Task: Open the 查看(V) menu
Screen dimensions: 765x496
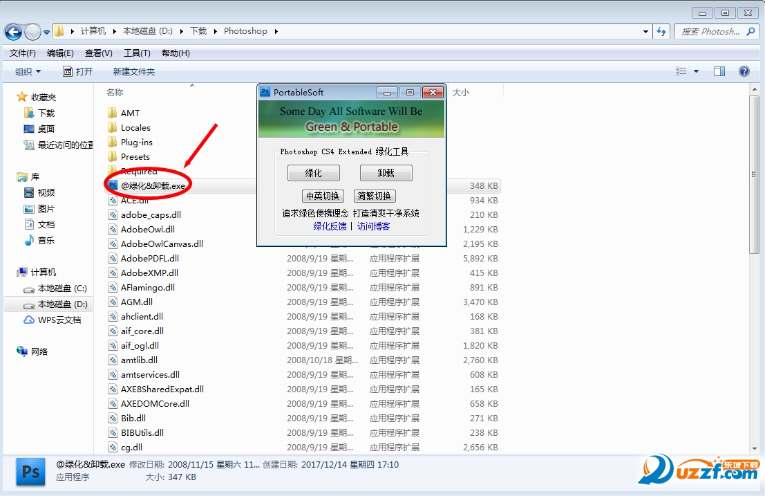Action: click(x=99, y=53)
